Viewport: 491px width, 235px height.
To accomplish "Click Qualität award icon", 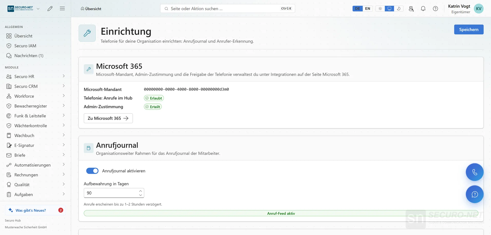I will point(9,185).
